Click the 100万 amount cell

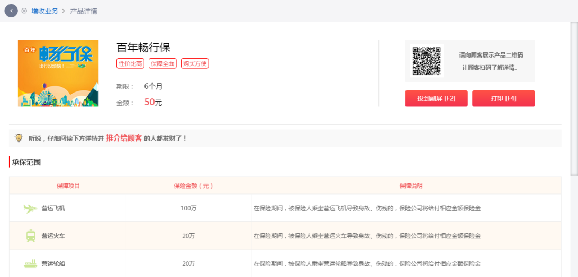pos(188,208)
